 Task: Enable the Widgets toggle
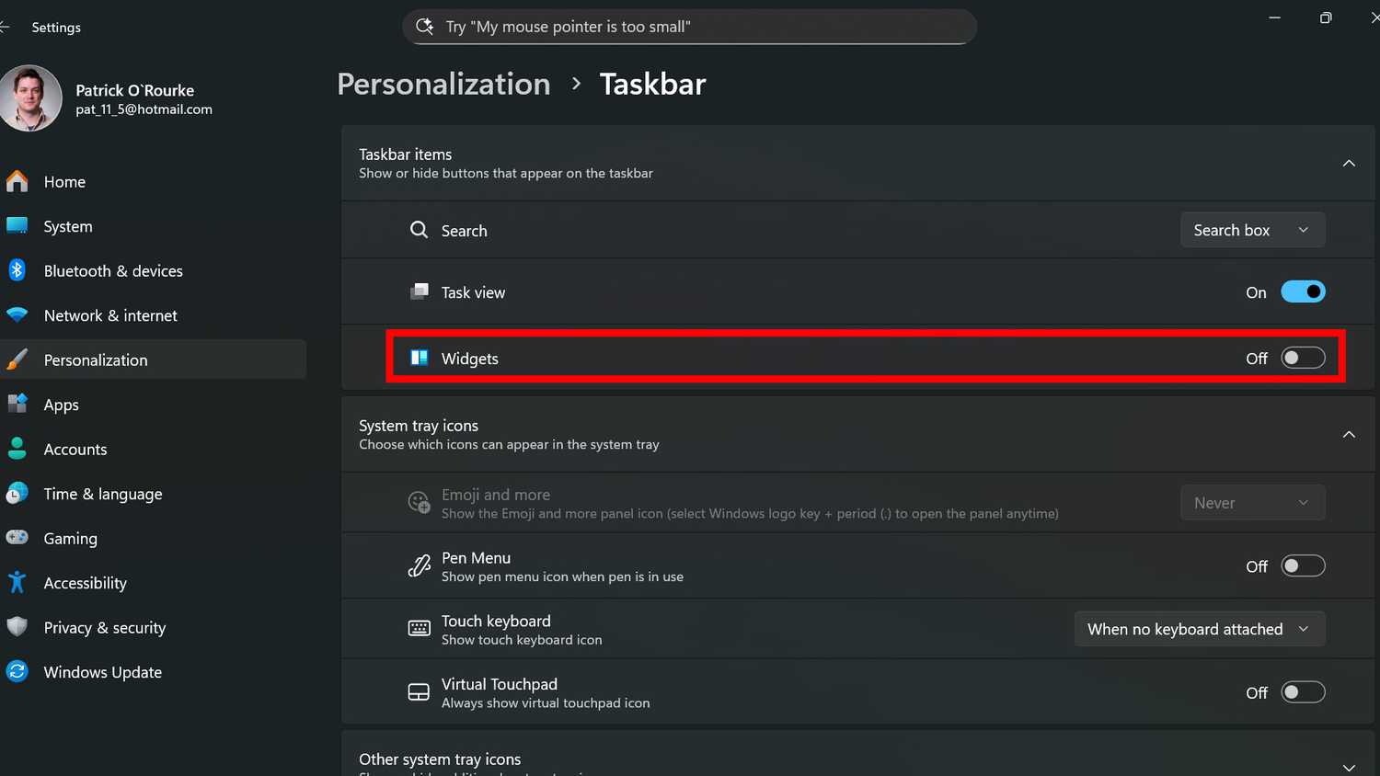pos(1303,358)
